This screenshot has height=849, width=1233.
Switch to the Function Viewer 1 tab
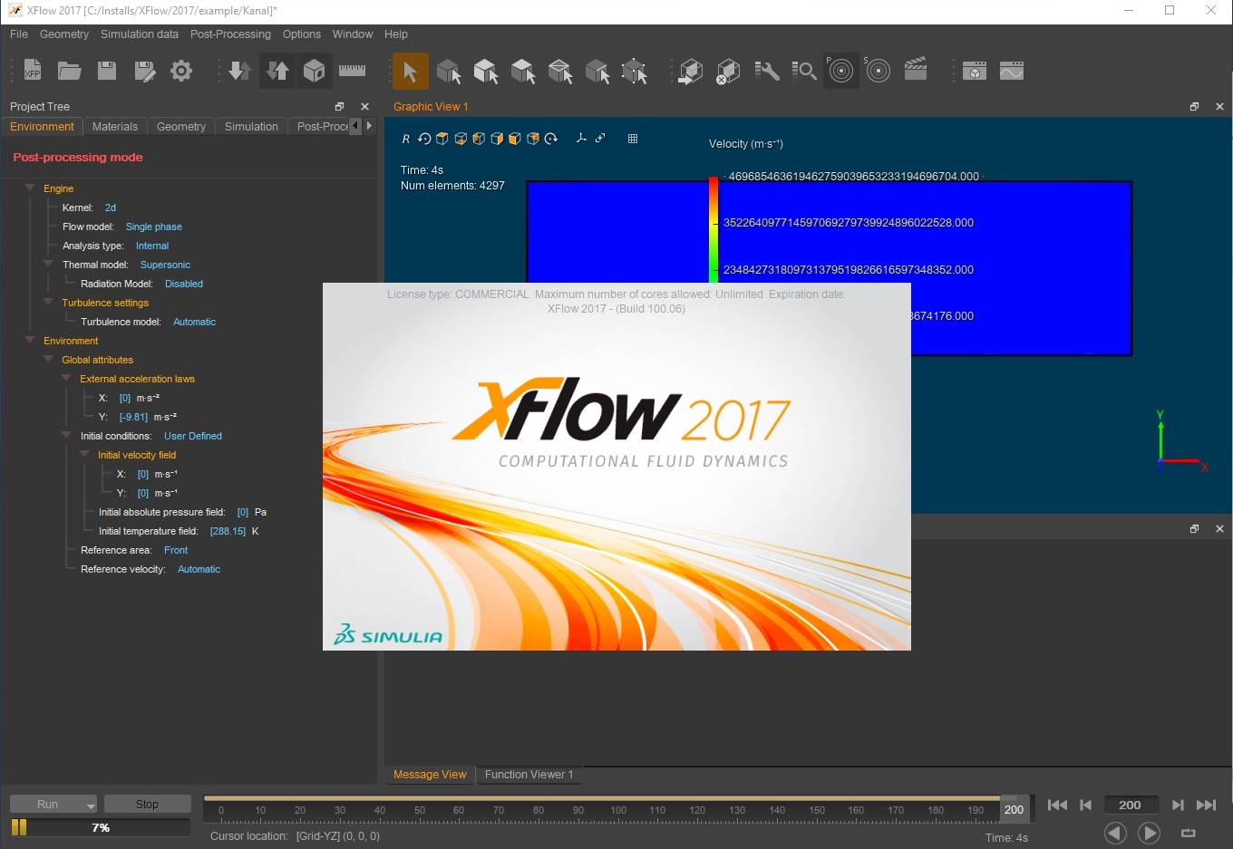[x=529, y=775]
